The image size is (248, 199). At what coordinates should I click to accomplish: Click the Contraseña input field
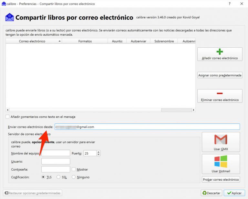tap(56, 169)
